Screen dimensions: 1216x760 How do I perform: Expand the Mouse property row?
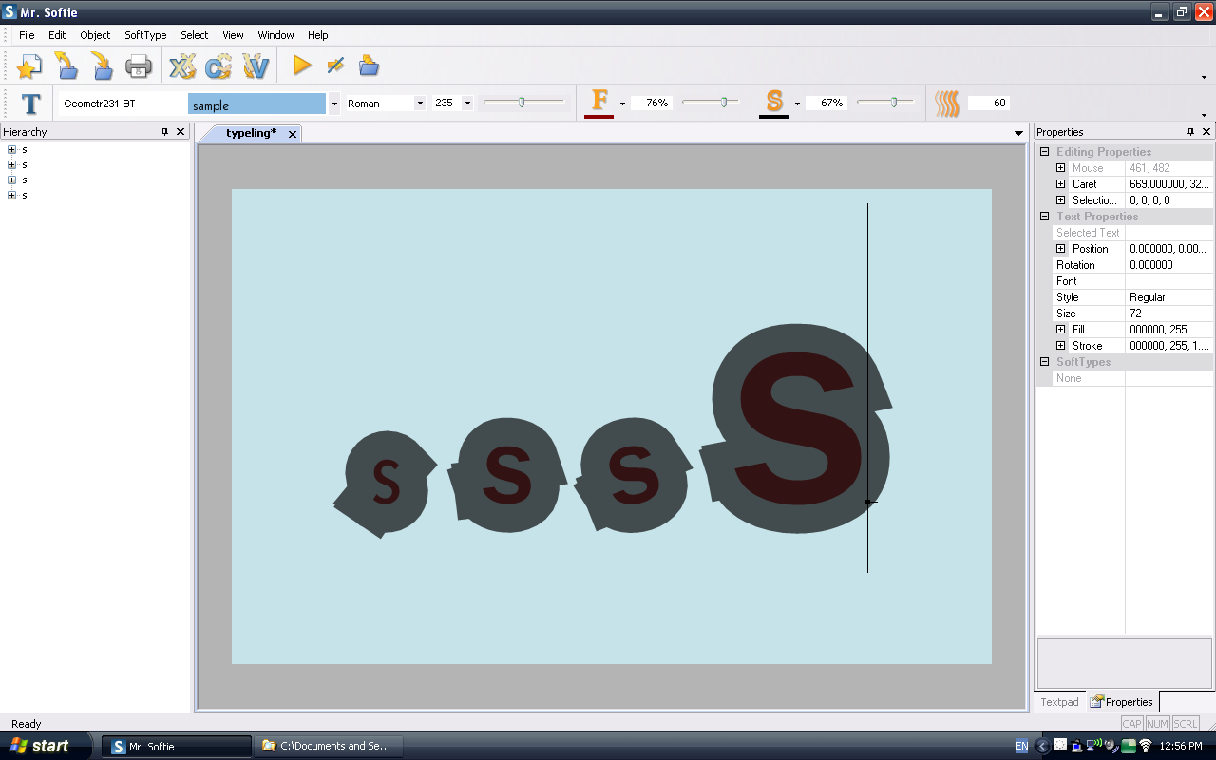[x=1061, y=168]
